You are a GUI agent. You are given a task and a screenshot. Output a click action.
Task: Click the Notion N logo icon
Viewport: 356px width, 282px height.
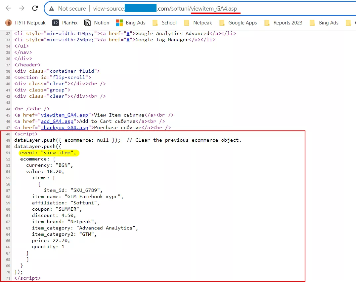tap(87, 23)
